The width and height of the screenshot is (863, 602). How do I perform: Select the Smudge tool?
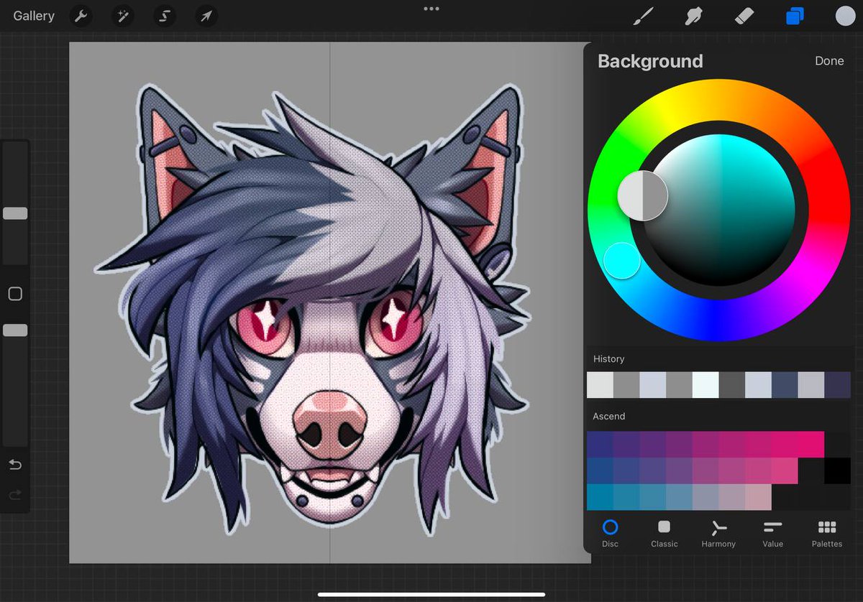click(693, 16)
